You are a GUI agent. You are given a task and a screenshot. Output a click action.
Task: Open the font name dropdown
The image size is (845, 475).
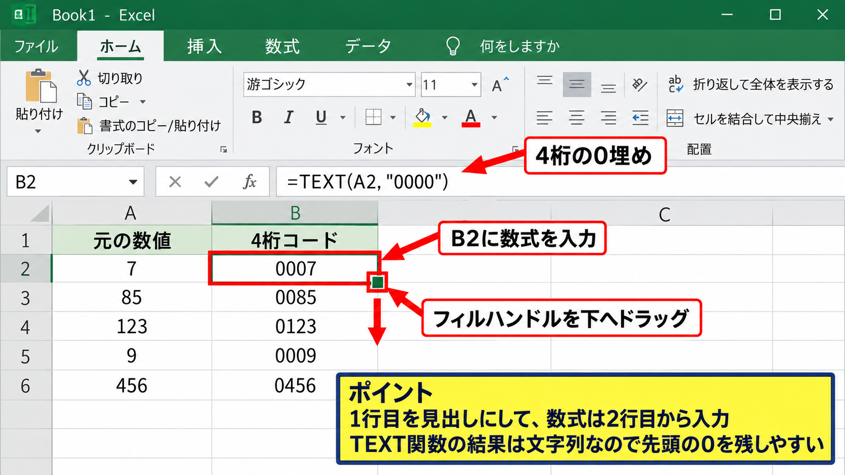409,85
